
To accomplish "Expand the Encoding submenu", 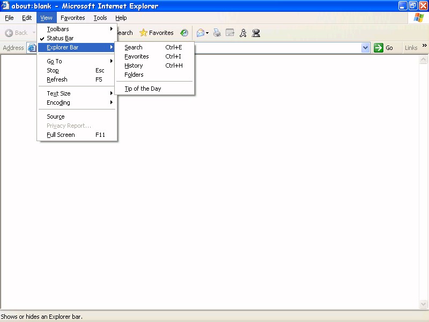I will coord(77,103).
